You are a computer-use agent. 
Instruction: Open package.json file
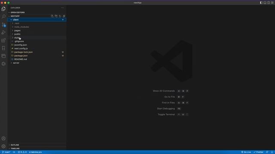point(37,56)
